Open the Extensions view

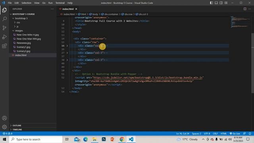(x=4, y=46)
